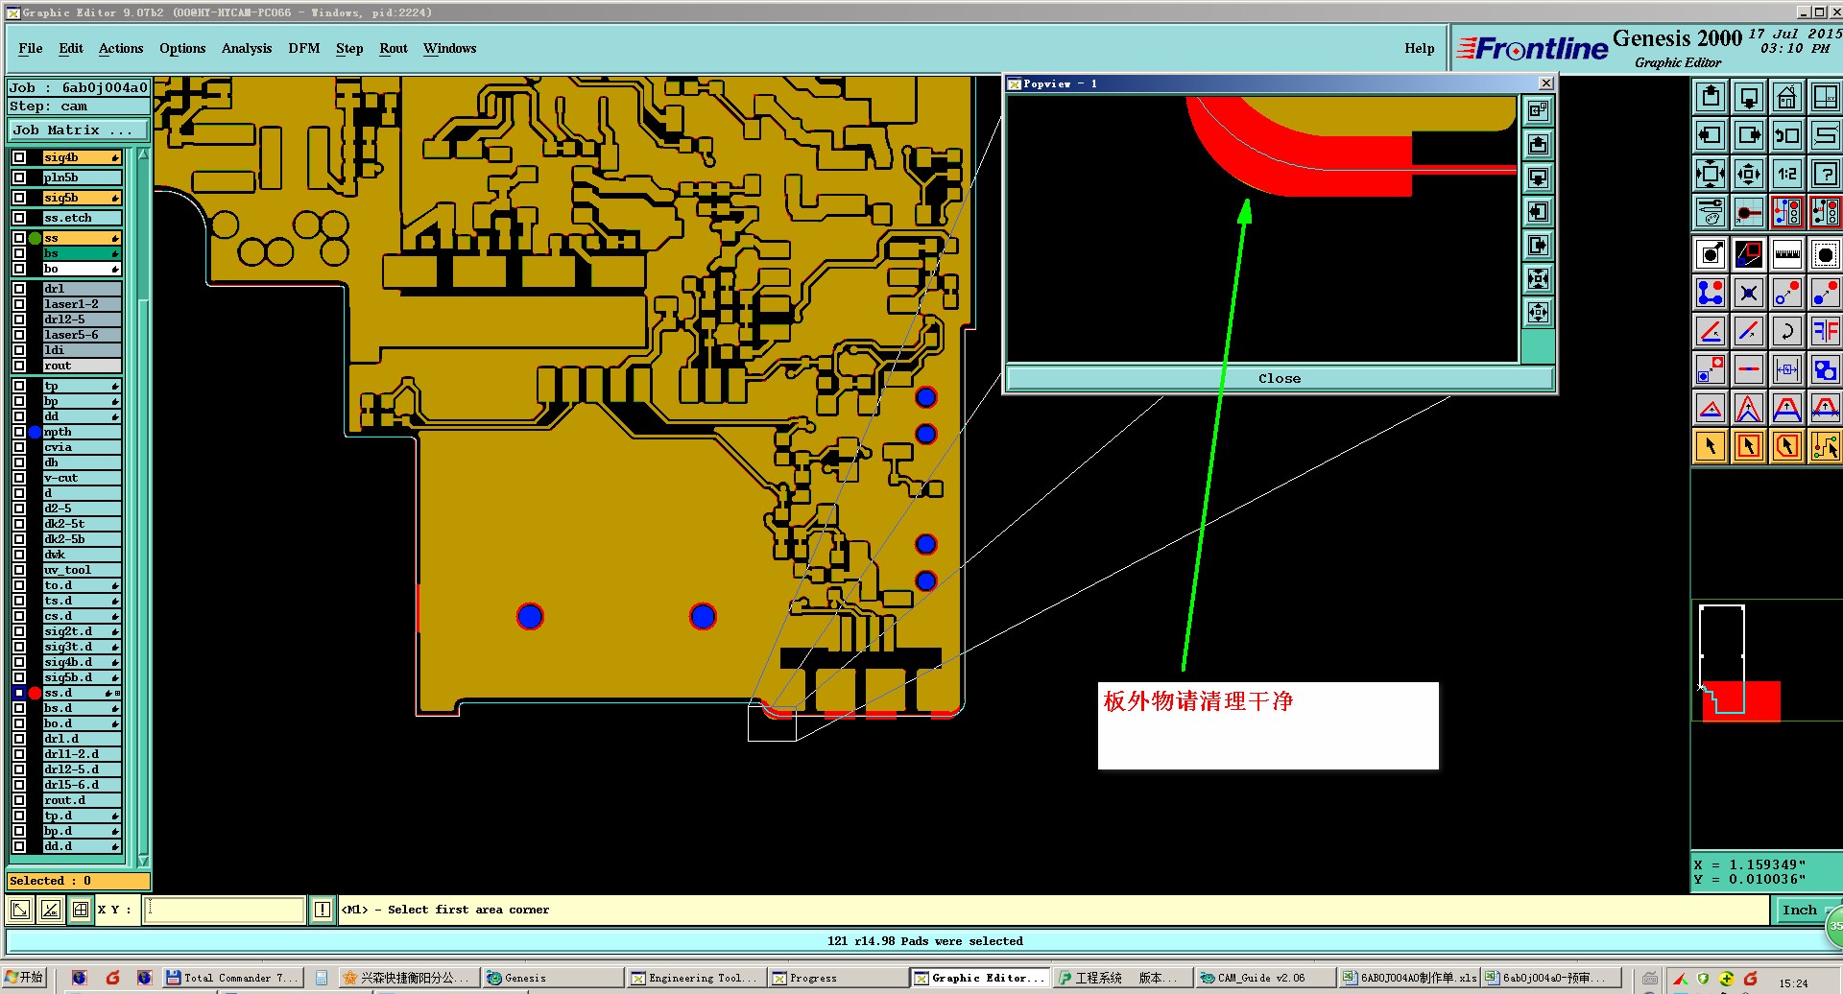Toggle the ss.d layer checkbox
Image resolution: width=1843 pixels, height=994 pixels.
[19, 693]
